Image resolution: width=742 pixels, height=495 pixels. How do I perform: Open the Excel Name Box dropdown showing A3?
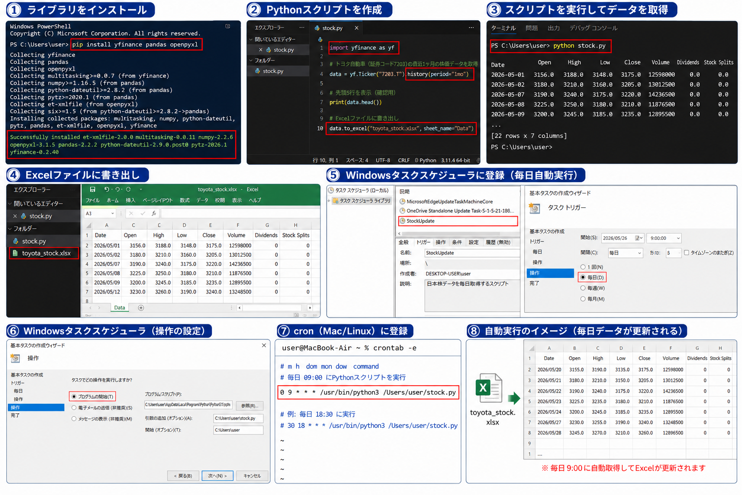[113, 213]
